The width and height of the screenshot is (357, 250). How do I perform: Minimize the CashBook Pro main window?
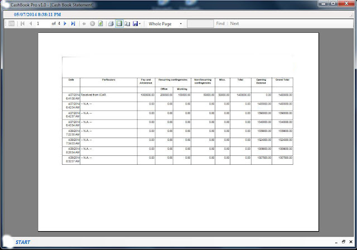pyautogui.click(x=324, y=3)
